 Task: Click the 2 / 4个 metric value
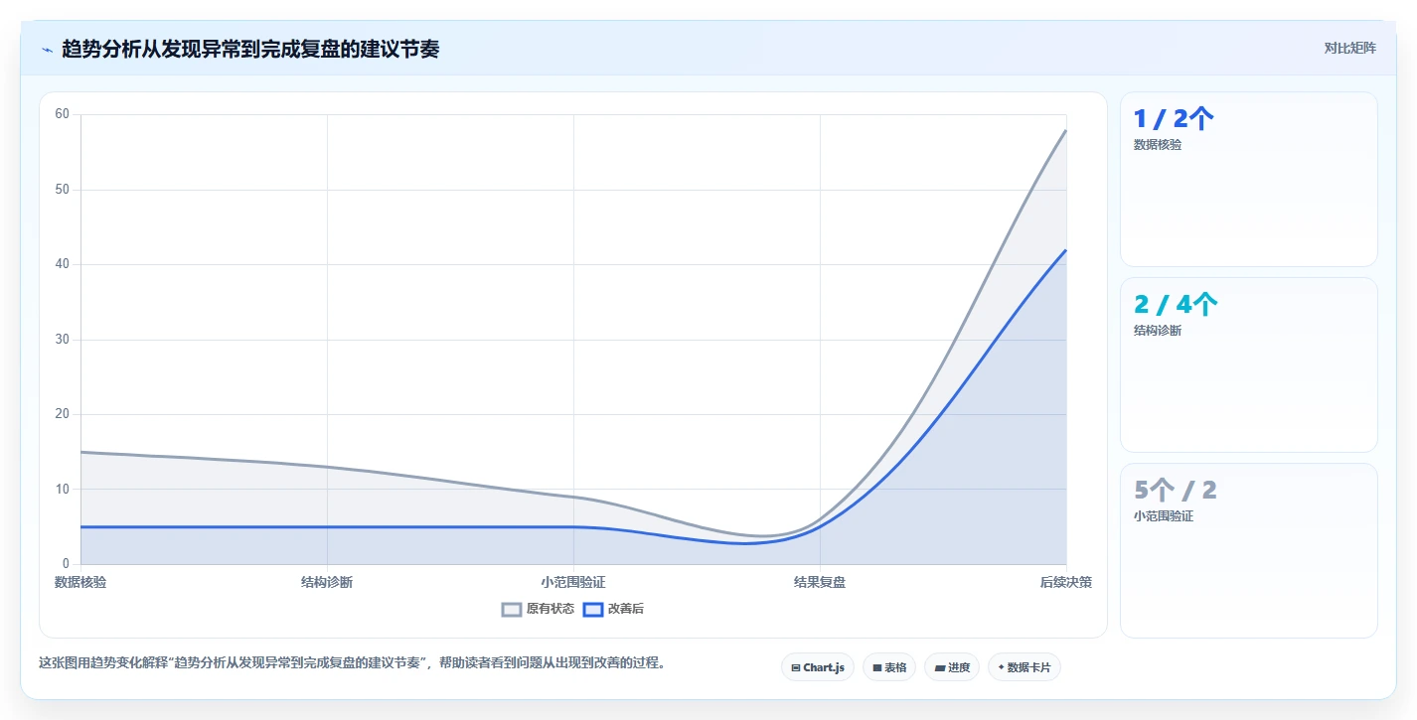click(1176, 305)
